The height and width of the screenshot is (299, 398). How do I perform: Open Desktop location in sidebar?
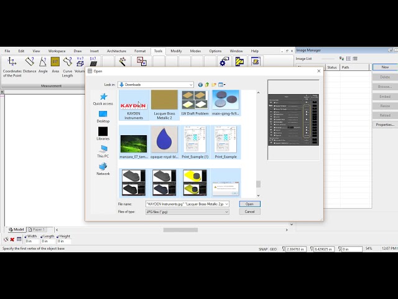tap(103, 116)
